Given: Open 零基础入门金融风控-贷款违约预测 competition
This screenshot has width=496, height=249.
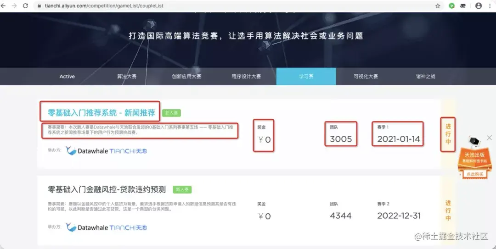Looking at the screenshot, I should pyautogui.click(x=107, y=189).
